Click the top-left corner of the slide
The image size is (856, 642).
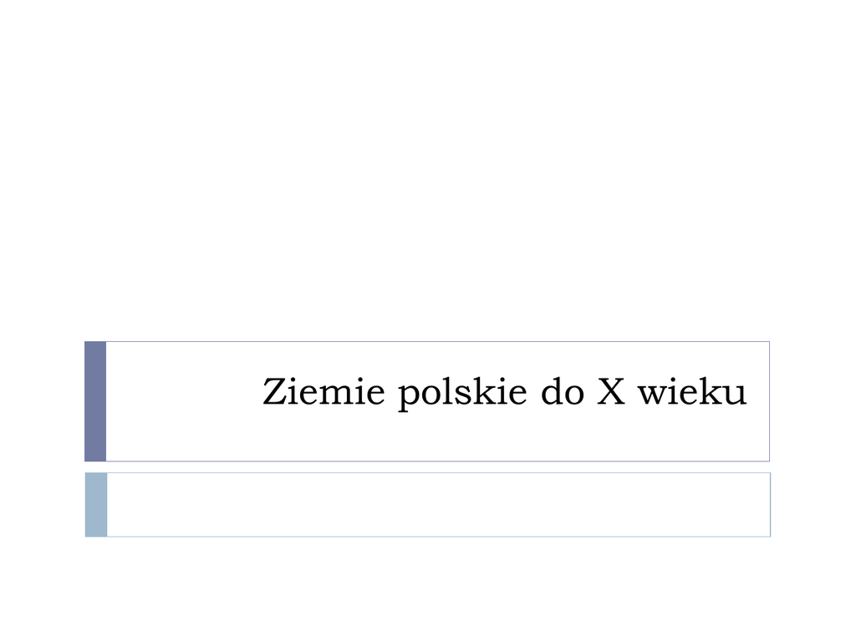tap(3, 3)
